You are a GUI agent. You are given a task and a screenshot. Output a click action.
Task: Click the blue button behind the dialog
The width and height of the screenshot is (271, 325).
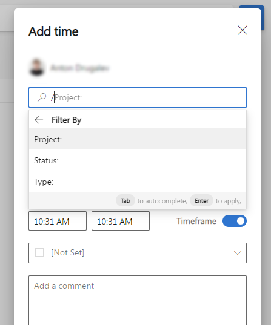[263, 18]
